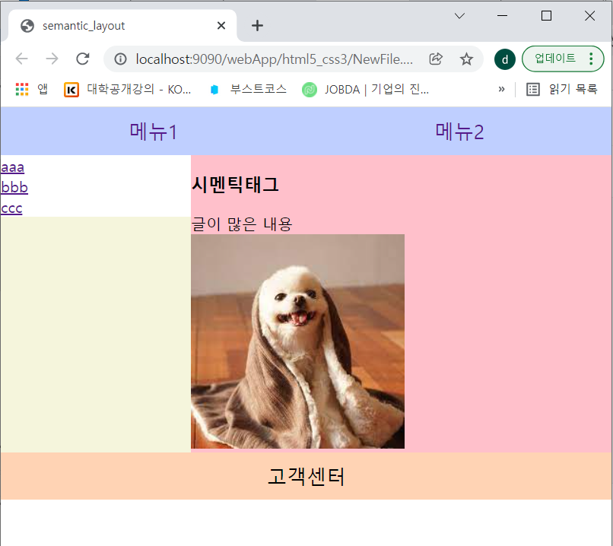Screen dimensions: 613x546
Task: Select the semantic_layout tab
Action: click(122, 25)
